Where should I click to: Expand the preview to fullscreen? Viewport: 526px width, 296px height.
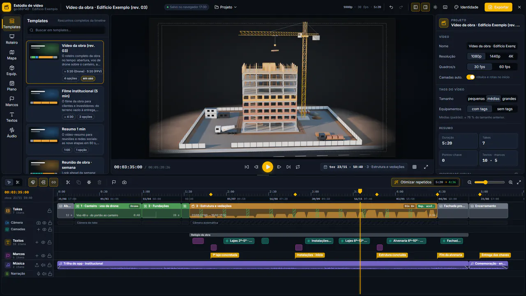click(x=426, y=167)
